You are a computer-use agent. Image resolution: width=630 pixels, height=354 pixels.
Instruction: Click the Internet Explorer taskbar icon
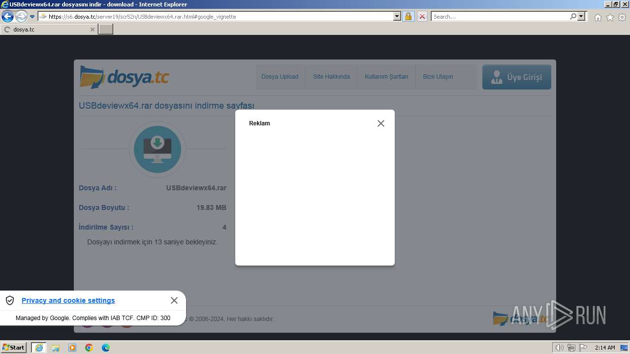coord(39,348)
